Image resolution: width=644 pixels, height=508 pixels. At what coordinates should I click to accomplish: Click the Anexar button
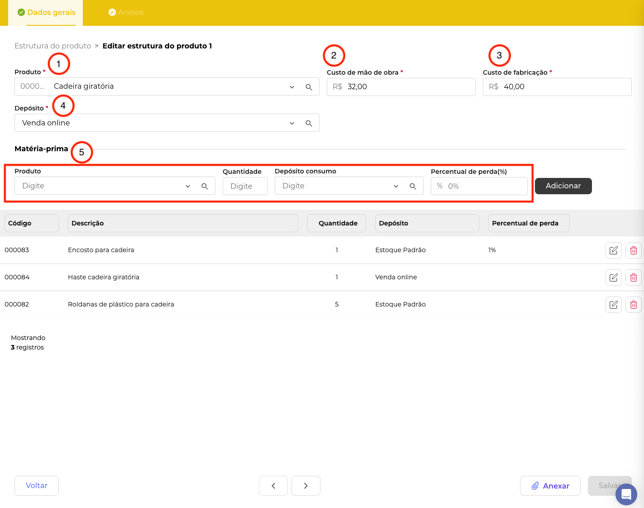pos(550,486)
